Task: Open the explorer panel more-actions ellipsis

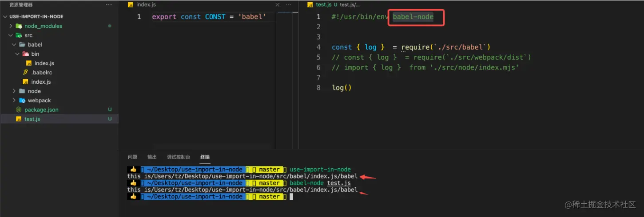Action: [x=109, y=5]
